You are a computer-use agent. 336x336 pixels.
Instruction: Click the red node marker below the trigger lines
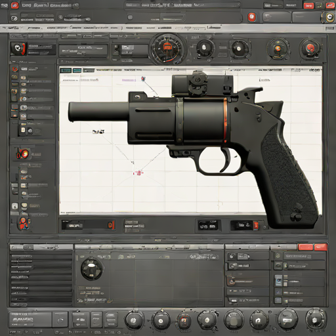tap(138, 173)
